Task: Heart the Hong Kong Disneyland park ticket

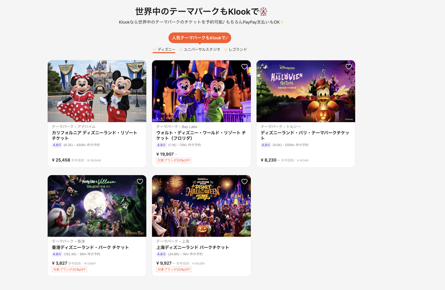Action: (x=140, y=181)
